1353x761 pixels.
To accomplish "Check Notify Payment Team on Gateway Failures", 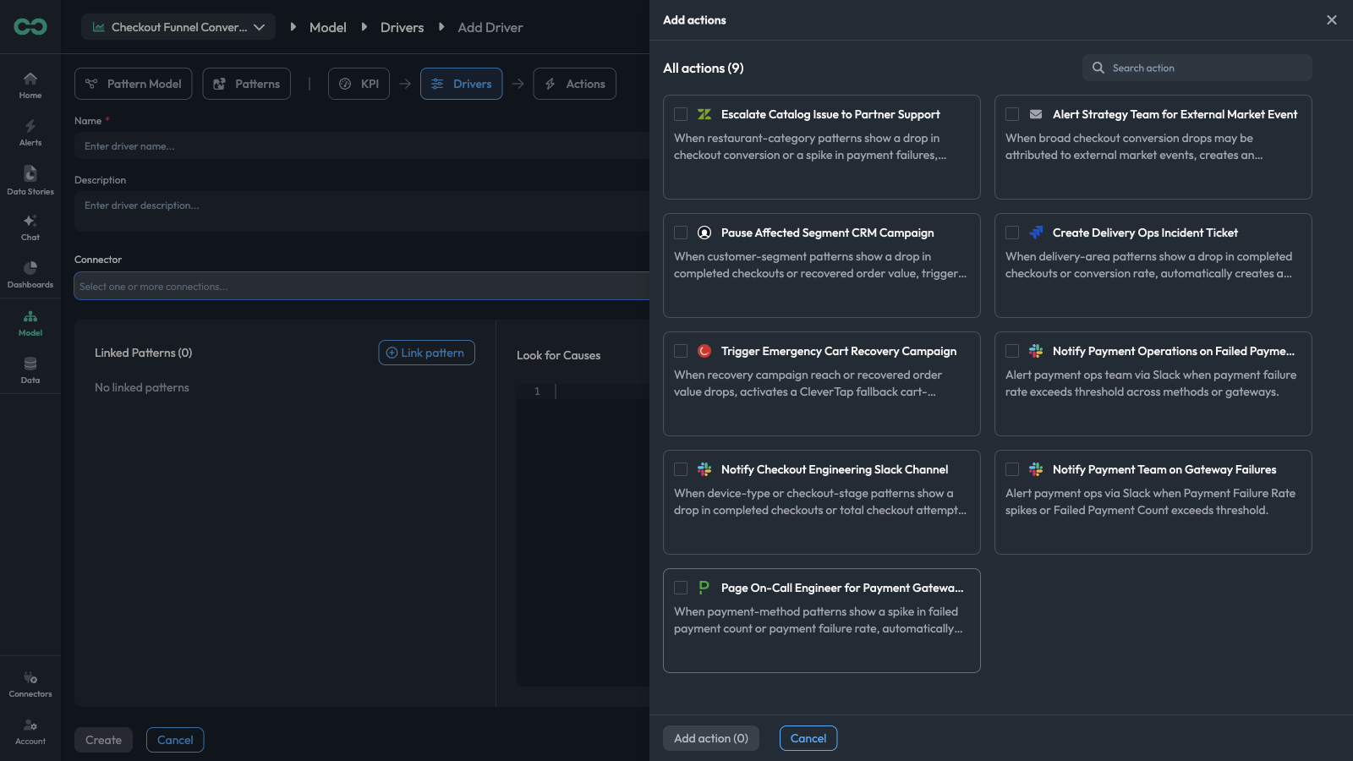I will [1012, 469].
